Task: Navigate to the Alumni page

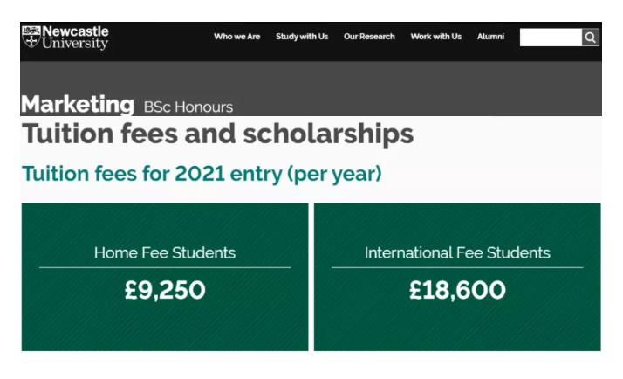Action: click(x=490, y=37)
